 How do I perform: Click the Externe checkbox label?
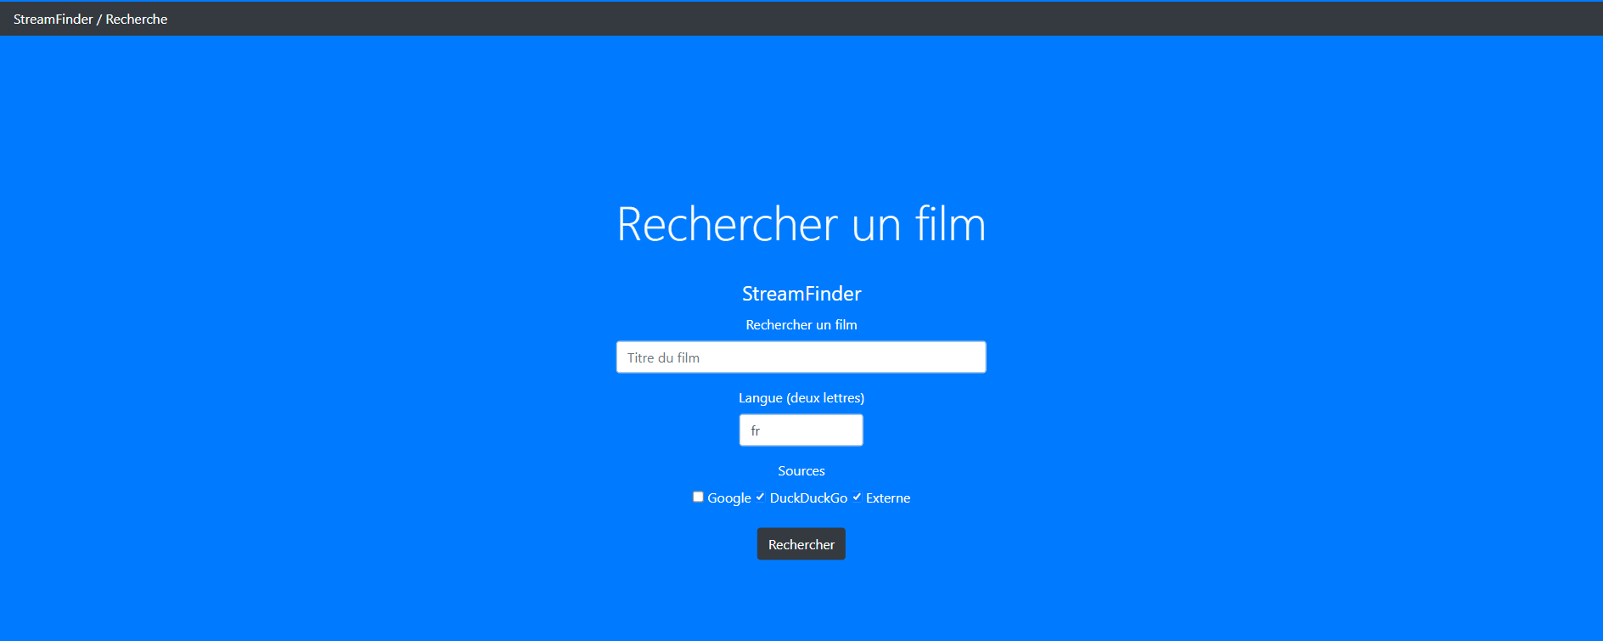tap(888, 498)
